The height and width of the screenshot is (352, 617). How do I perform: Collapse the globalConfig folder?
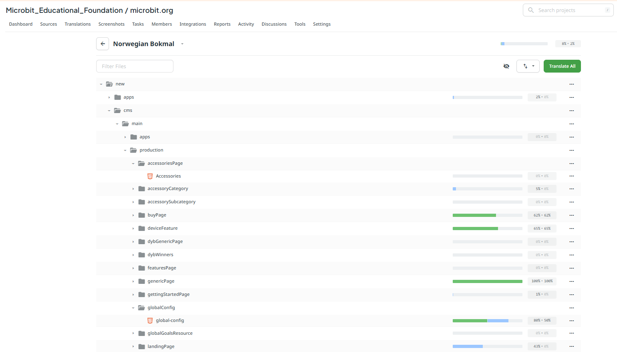point(133,307)
